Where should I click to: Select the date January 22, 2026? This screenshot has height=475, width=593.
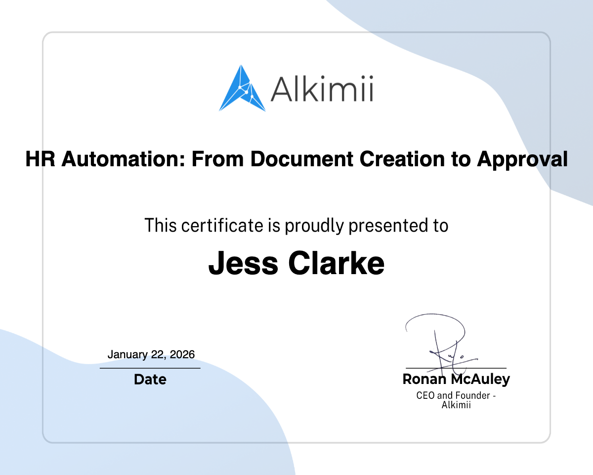point(151,354)
